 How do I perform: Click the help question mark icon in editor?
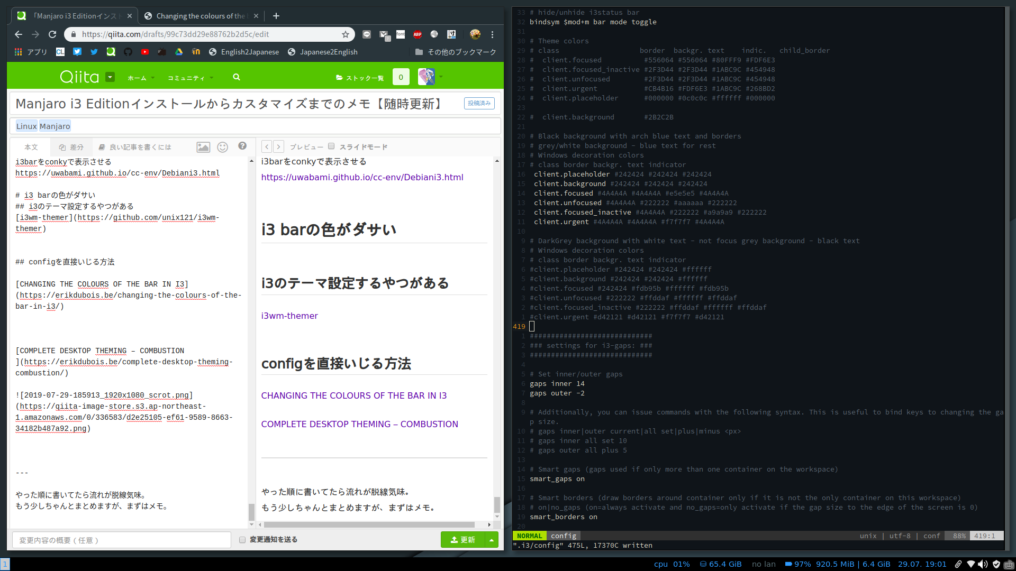coord(242,146)
